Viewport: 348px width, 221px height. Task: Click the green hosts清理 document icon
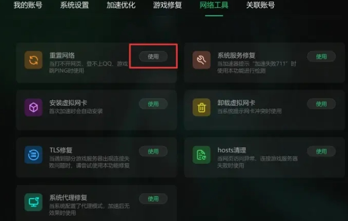[201, 155]
